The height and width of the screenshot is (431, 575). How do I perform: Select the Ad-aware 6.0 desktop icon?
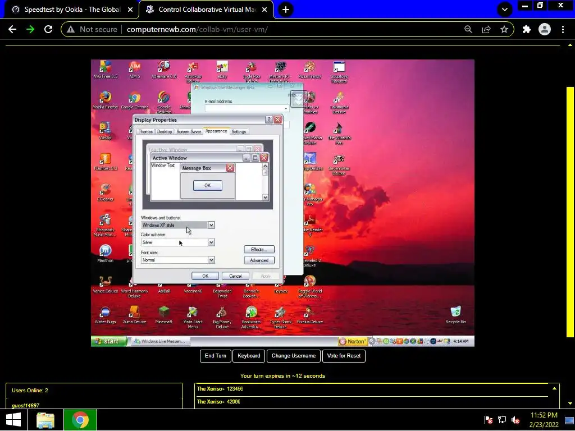coord(164,70)
